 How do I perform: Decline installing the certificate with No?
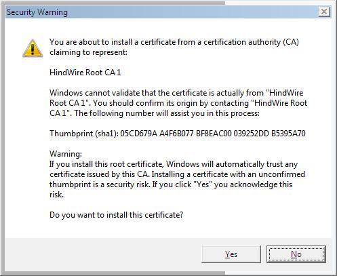coord(296,254)
